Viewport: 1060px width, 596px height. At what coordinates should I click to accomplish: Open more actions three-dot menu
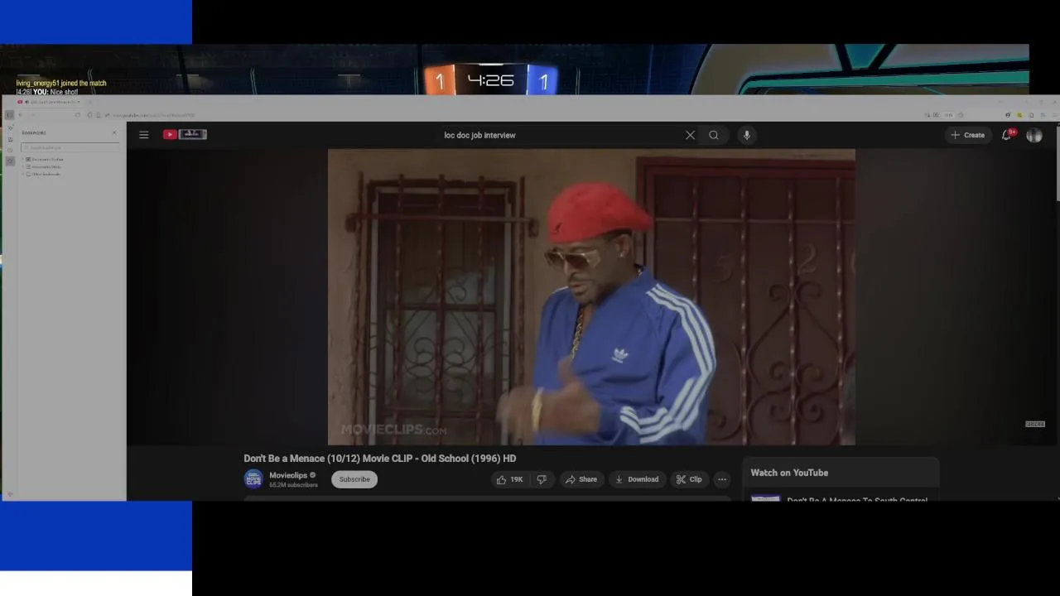tap(722, 479)
